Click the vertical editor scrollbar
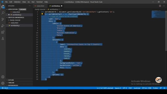167x94 pixels. click(166, 31)
